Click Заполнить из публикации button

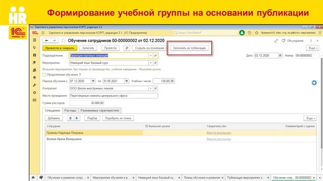click(189, 48)
